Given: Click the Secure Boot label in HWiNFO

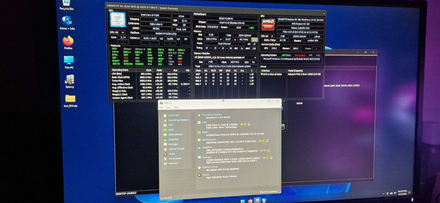Looking at the screenshot, I should 299,55.
